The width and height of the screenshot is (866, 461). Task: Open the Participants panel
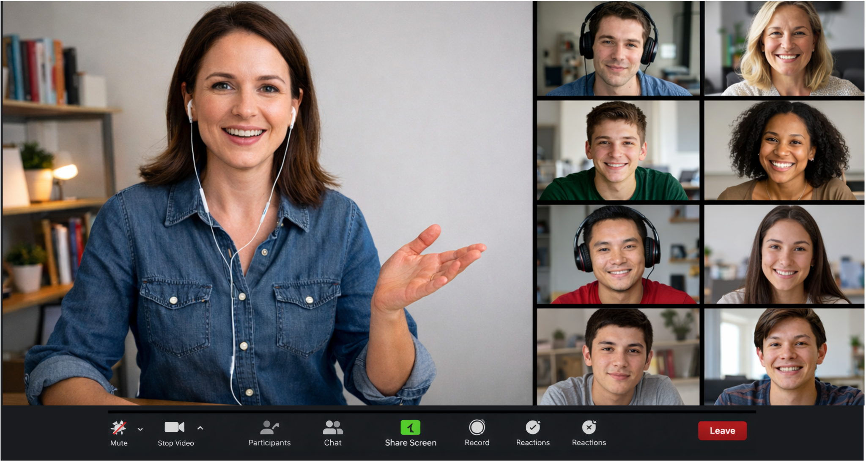269,428
